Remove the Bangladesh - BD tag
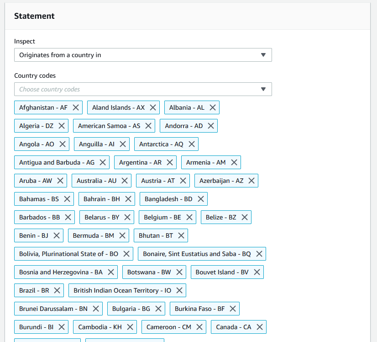This screenshot has width=377, height=342. 201,199
